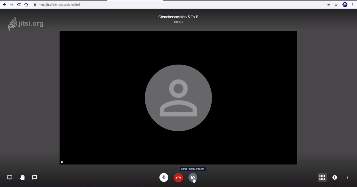Image resolution: width=357 pixels, height=187 pixels.
Task: Select the meeting title Cienciassociales 5 To B
Action: [178, 17]
